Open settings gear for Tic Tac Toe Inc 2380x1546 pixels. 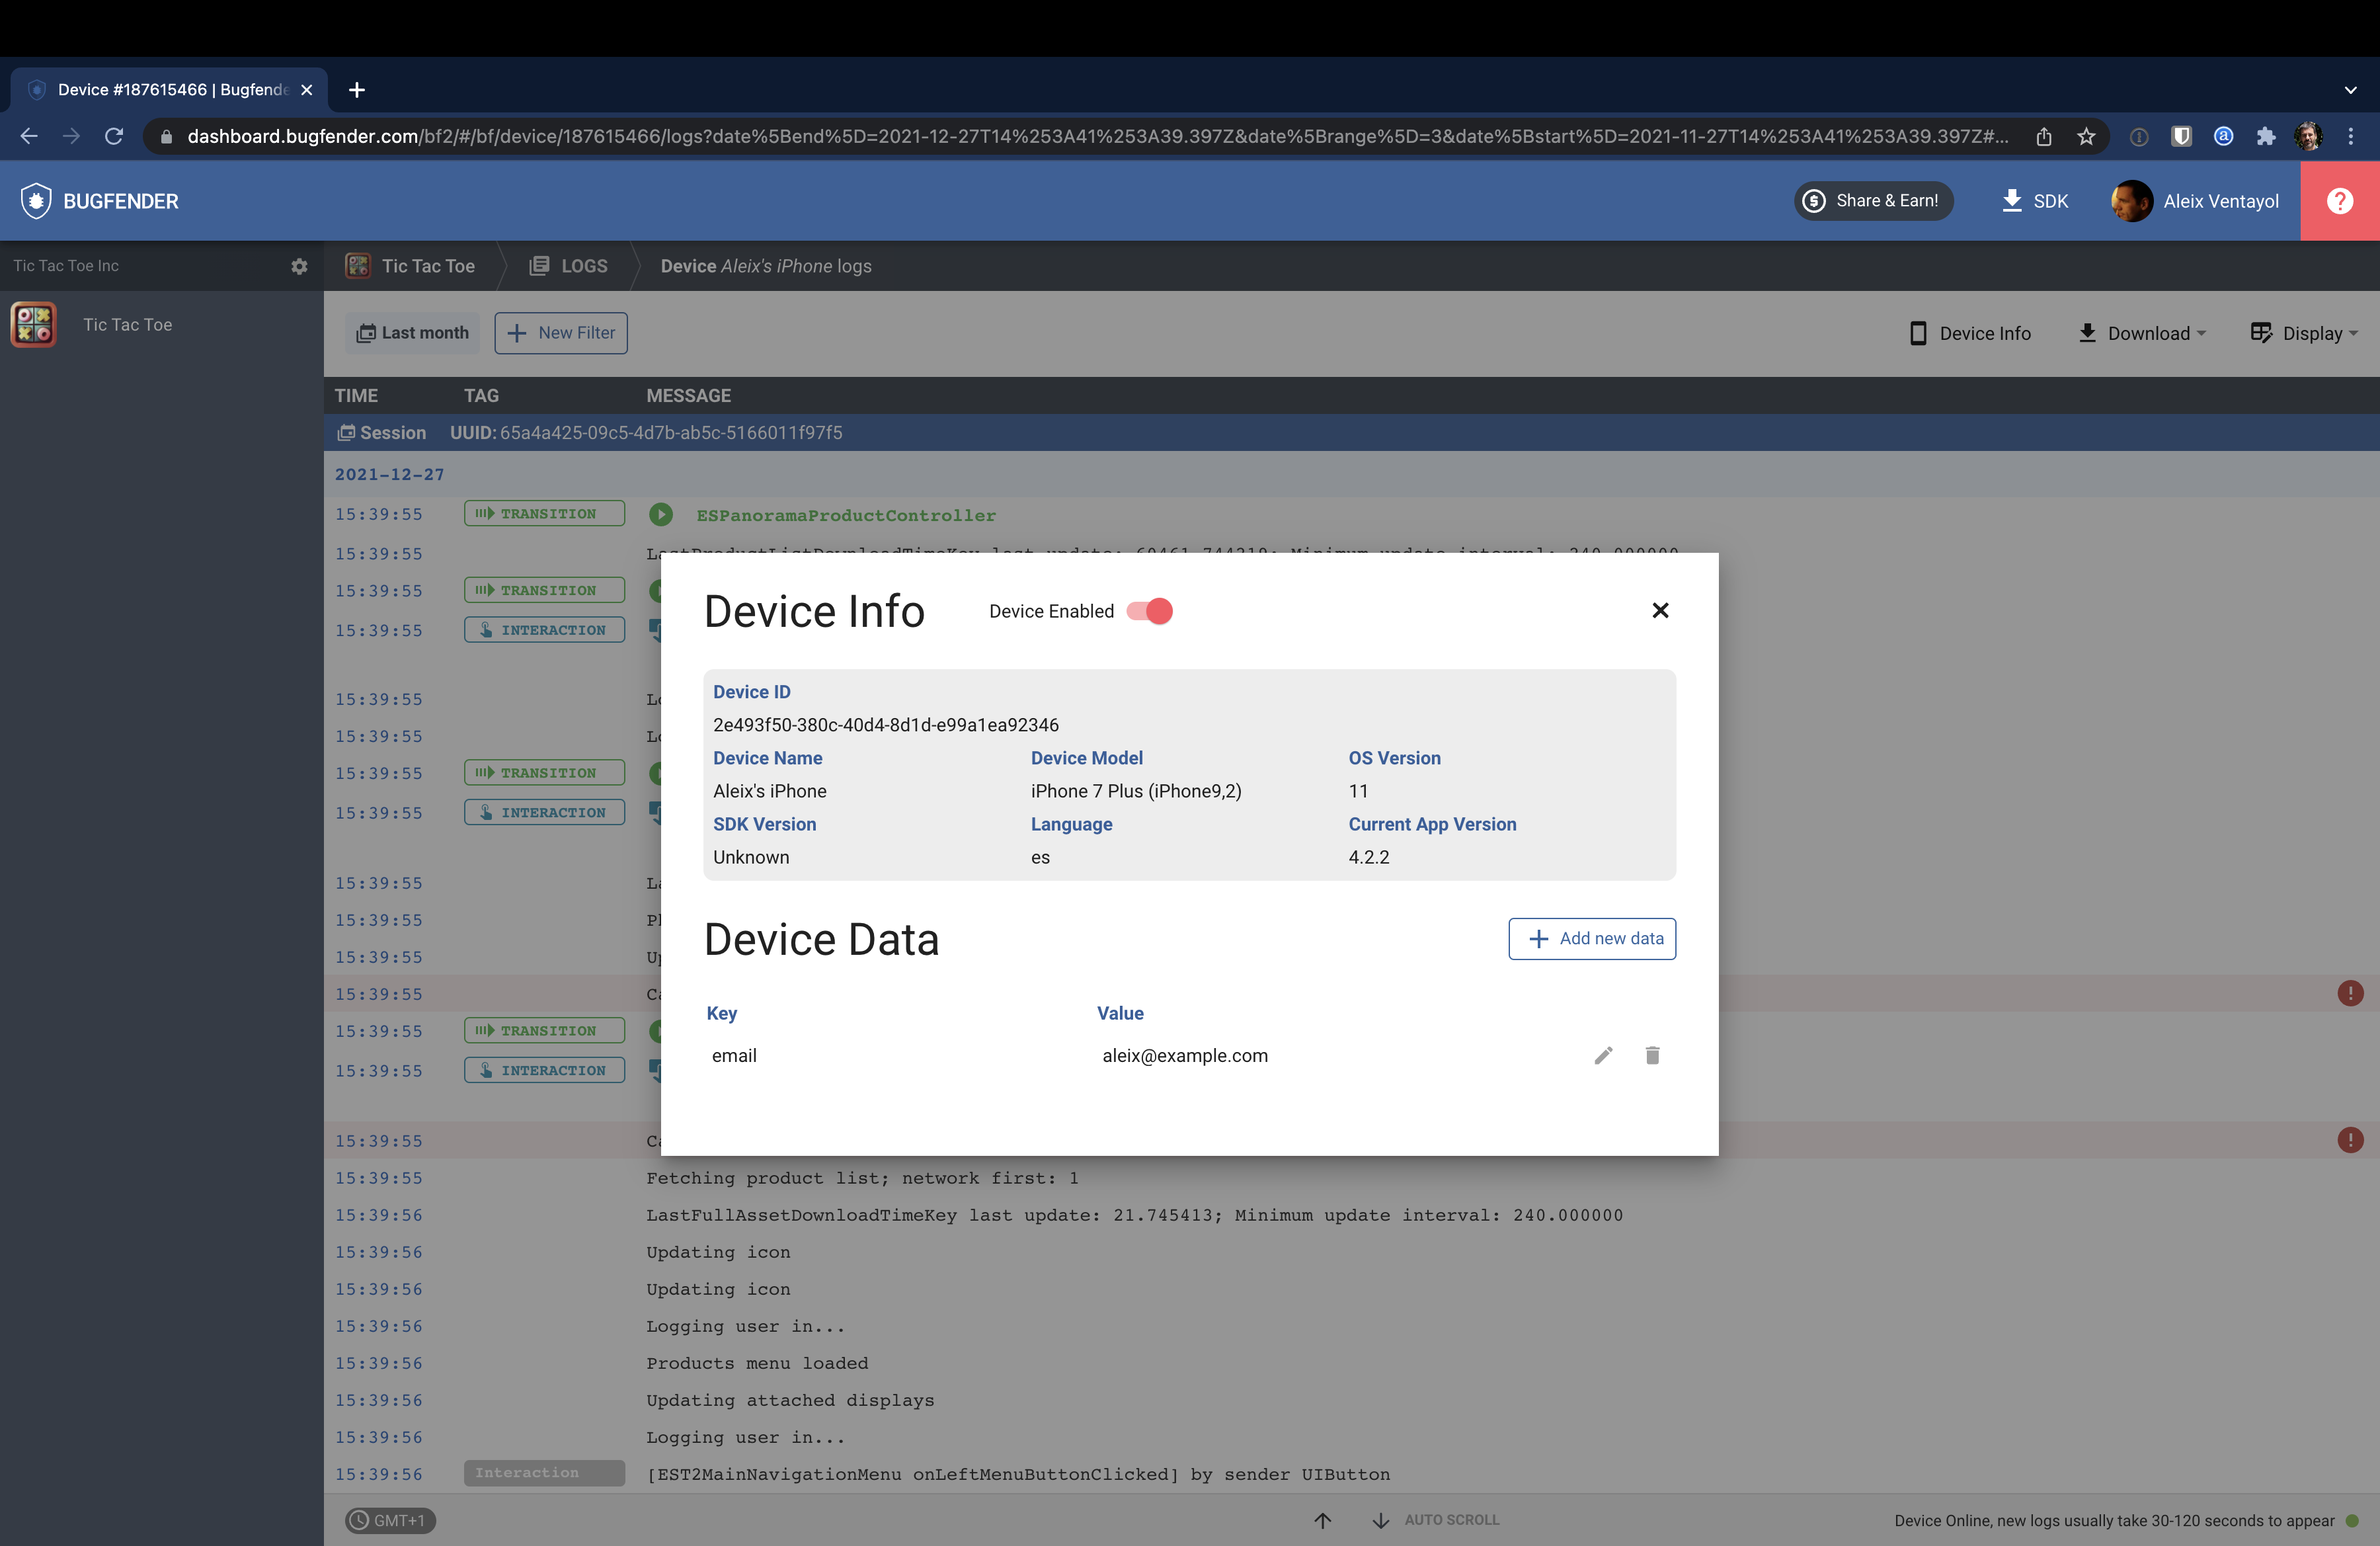coord(299,266)
